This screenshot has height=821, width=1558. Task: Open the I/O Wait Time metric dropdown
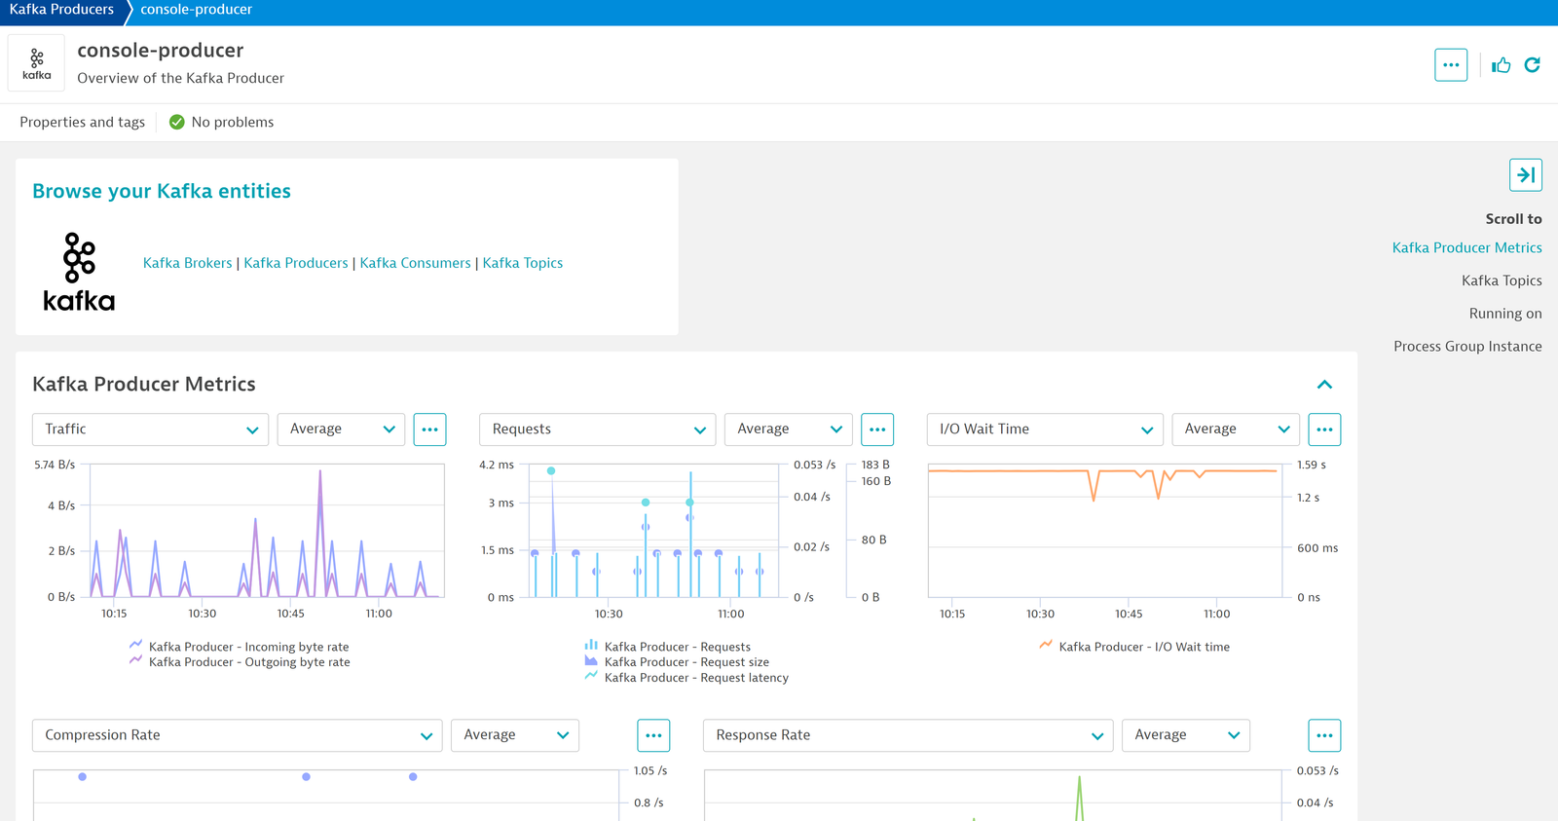1045,429
